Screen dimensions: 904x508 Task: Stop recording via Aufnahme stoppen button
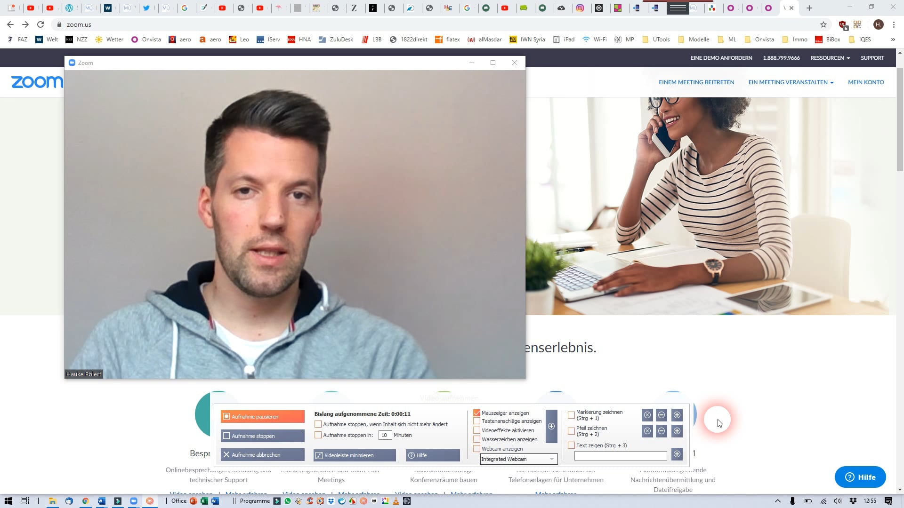(262, 436)
